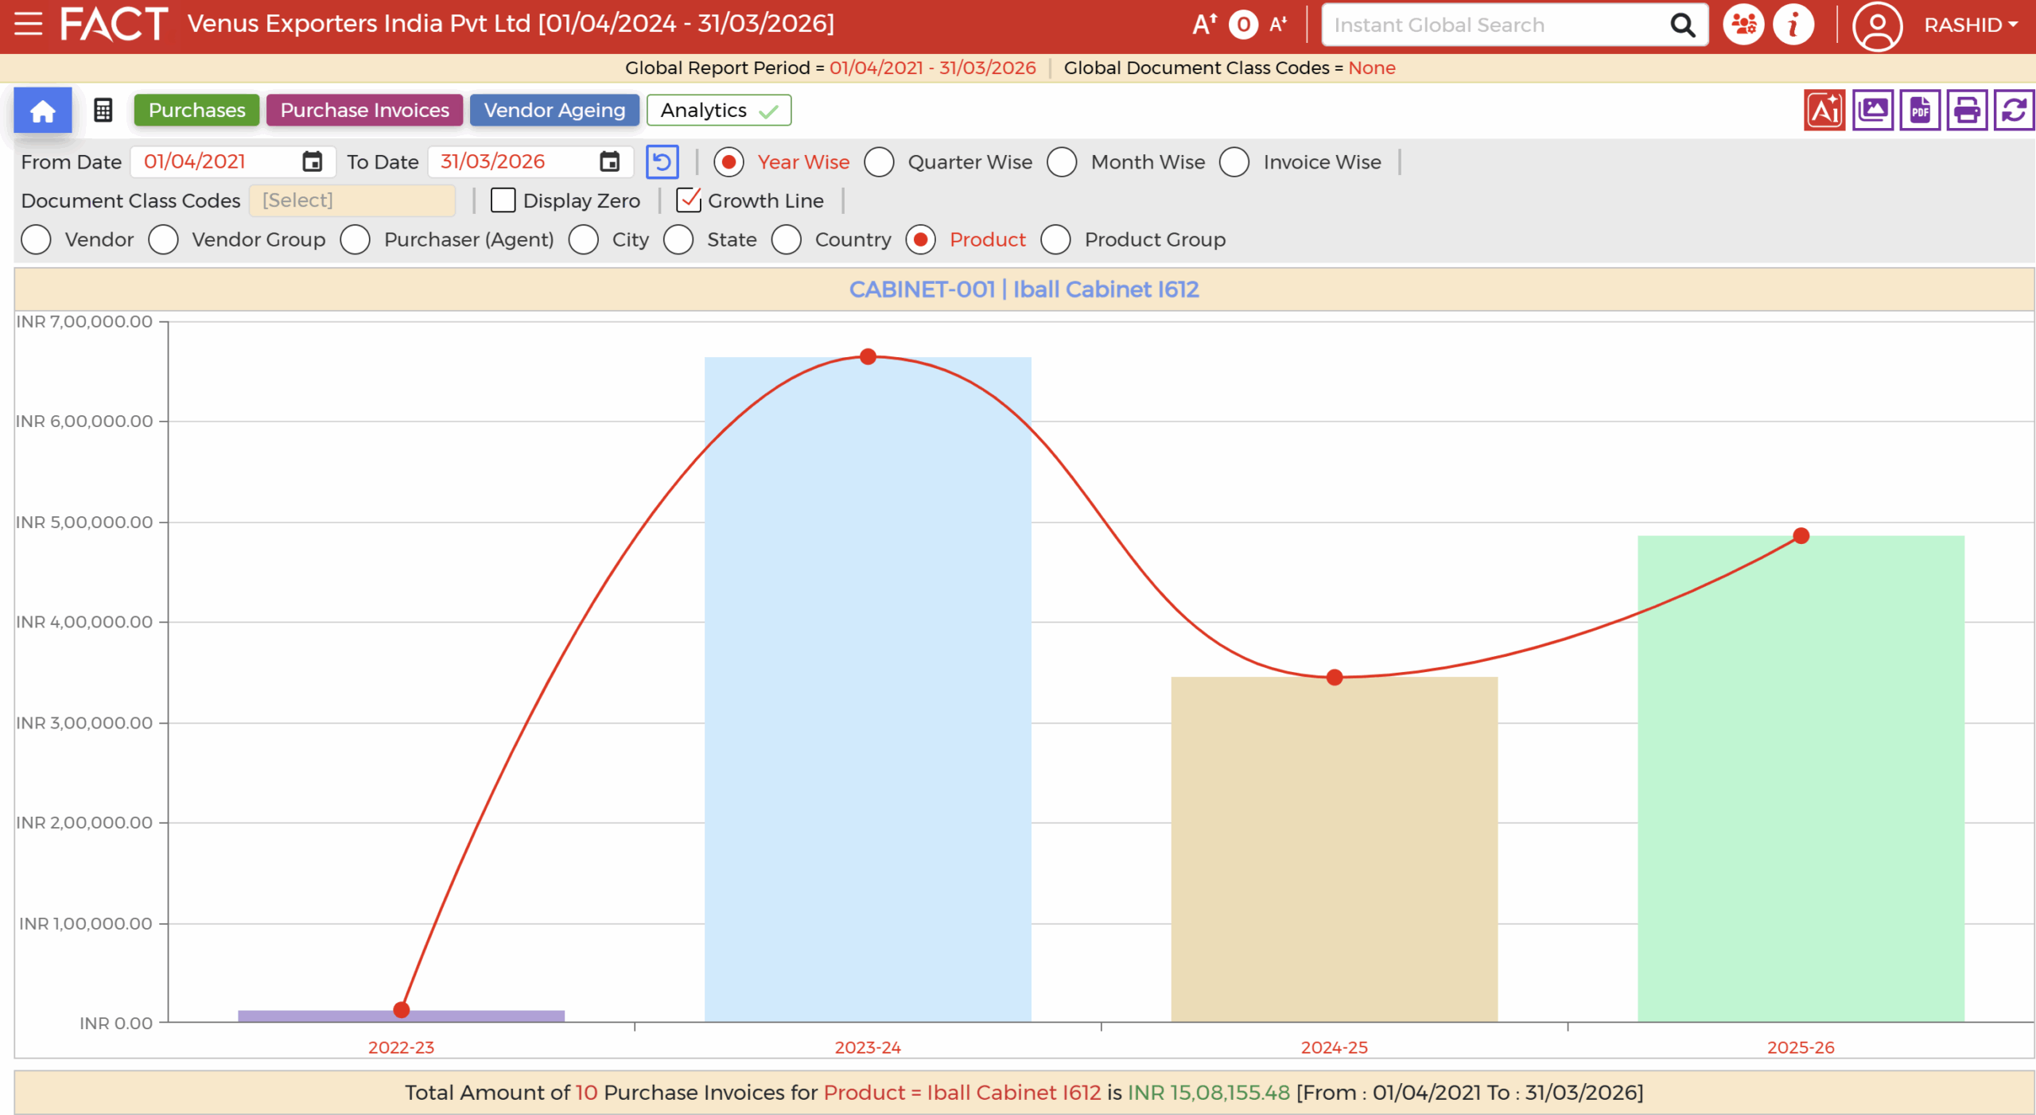Select the Vendor Group radio option
Viewport: 2036px width, 1115px height.
coord(163,239)
